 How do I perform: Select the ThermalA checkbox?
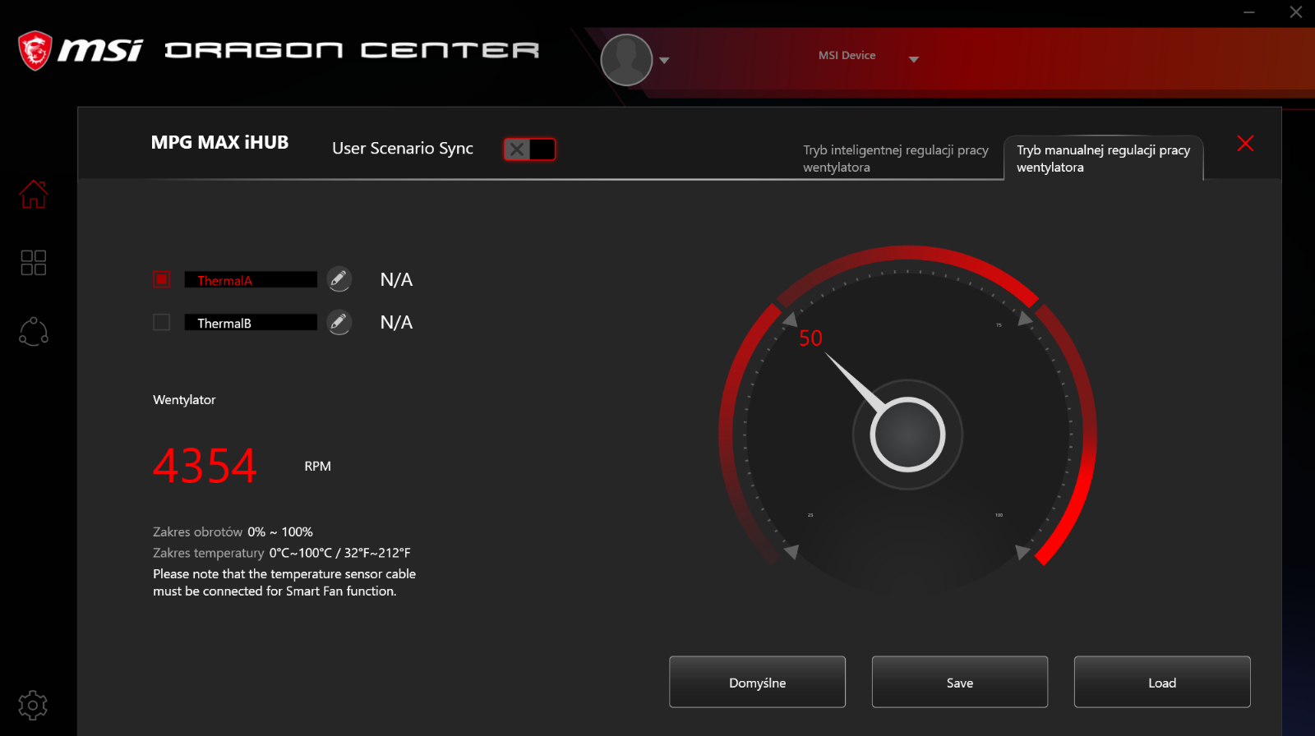(x=162, y=279)
